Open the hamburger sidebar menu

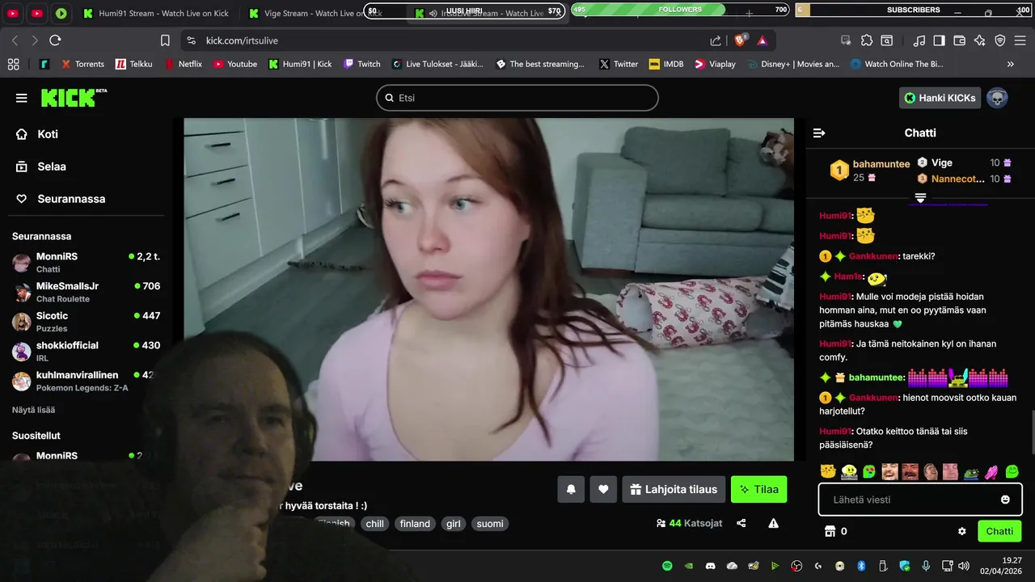(21, 98)
